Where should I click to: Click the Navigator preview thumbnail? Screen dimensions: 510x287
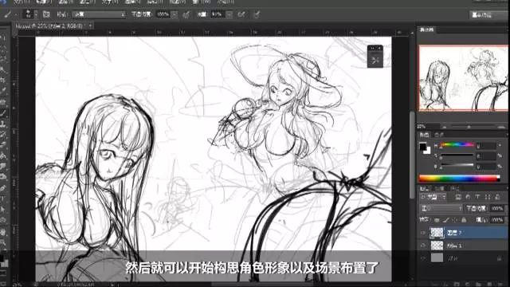pyautogui.click(x=463, y=78)
